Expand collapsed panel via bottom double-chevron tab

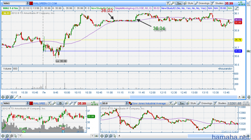(8, 139)
